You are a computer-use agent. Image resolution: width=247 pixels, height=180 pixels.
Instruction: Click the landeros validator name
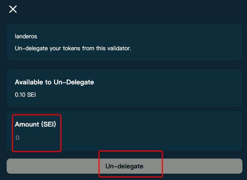pyautogui.click(x=26, y=36)
